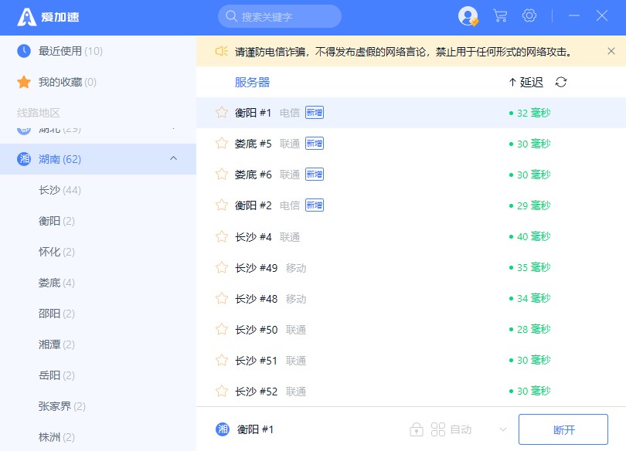
Task: Select 长沙 (44) city
Action: coord(98,190)
